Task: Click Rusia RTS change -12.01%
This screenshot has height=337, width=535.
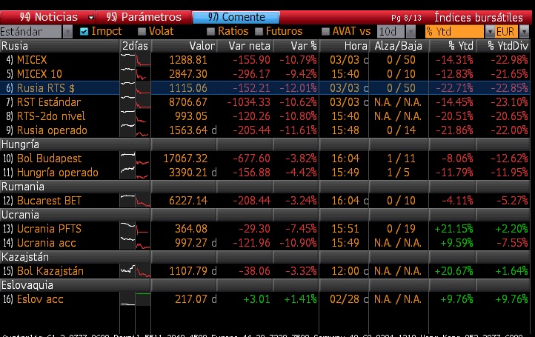Action: pos(298,88)
